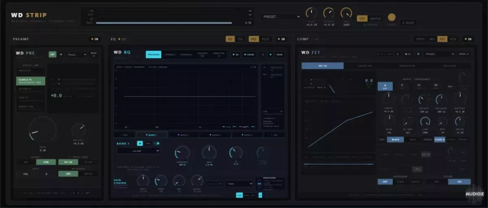
Task: Set top-bar autogain to MATCH
Action: pos(375,18)
